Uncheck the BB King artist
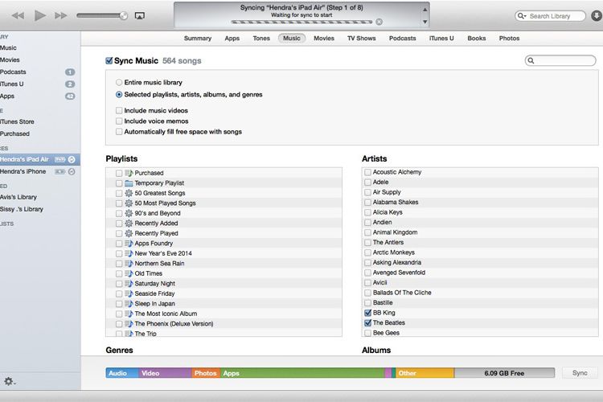This screenshot has height=402, width=603. coord(367,313)
